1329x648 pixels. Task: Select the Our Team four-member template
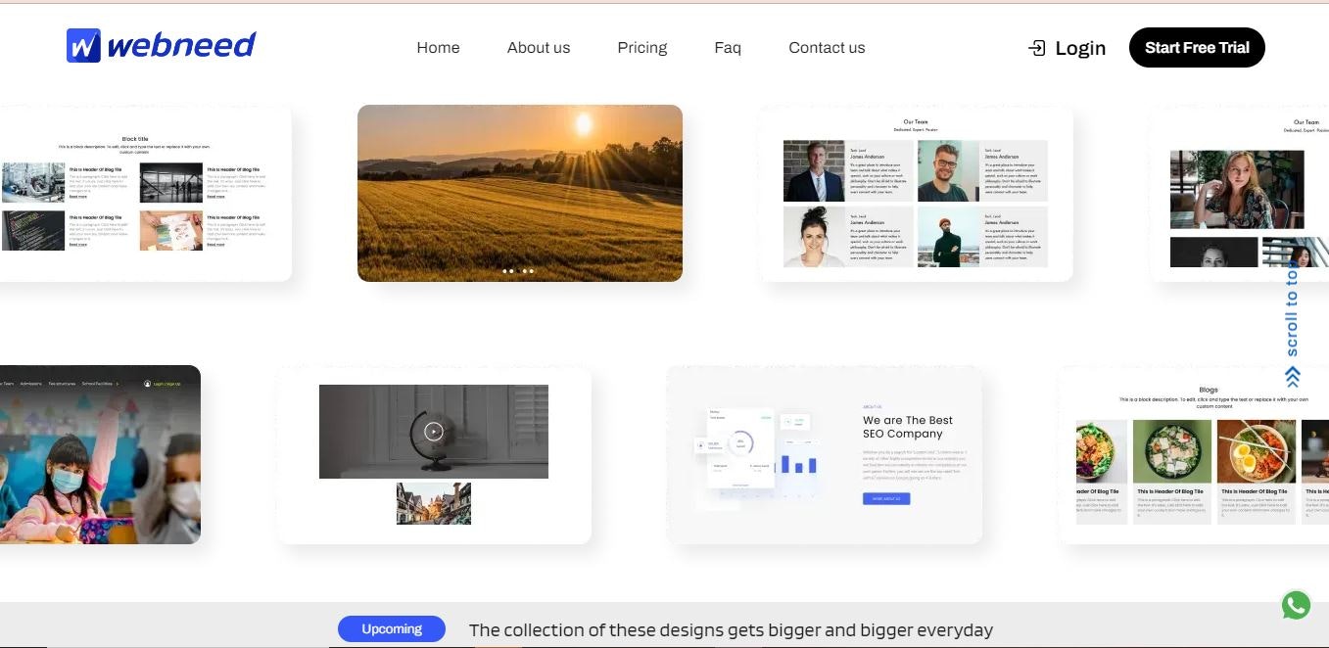pyautogui.click(x=916, y=193)
